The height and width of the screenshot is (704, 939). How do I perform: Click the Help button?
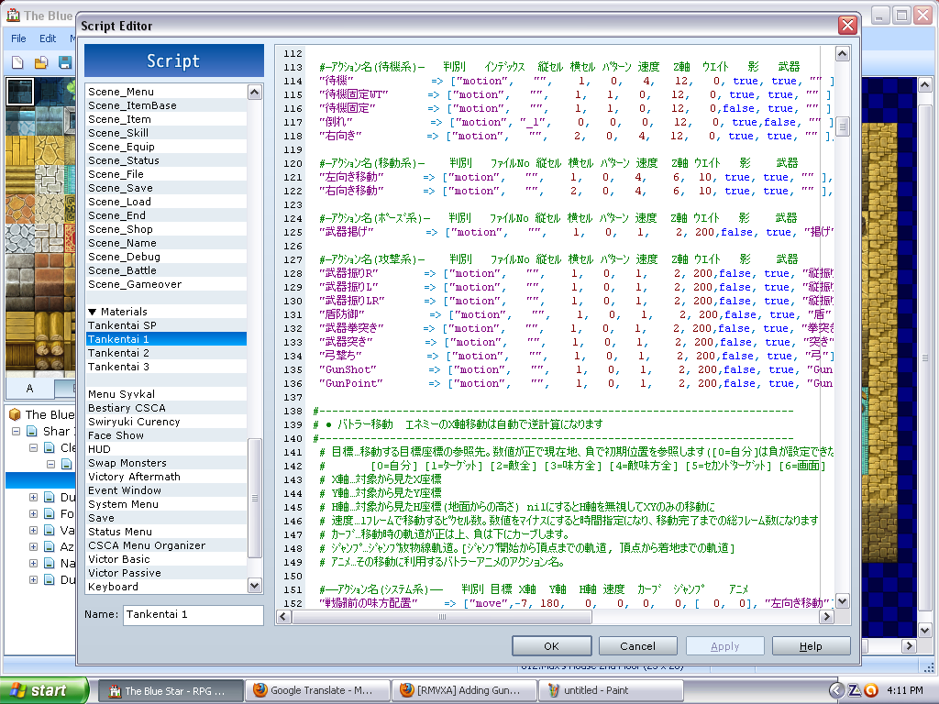pos(810,646)
